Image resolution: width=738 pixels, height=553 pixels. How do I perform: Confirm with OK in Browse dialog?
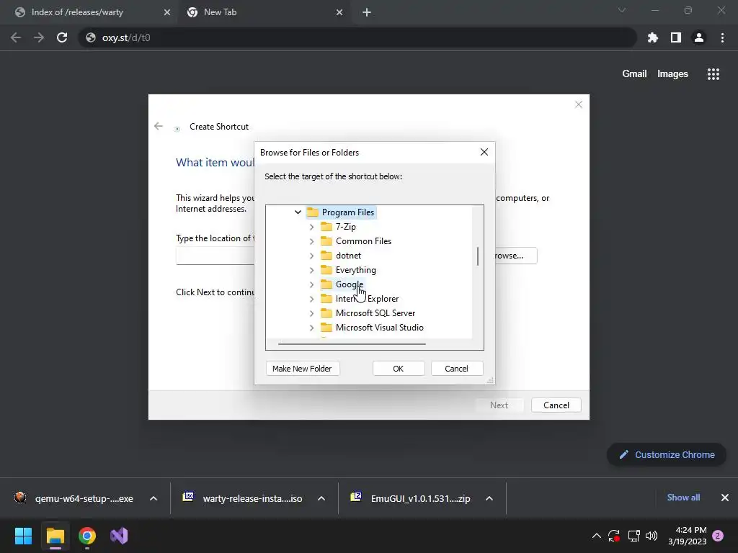tap(398, 369)
